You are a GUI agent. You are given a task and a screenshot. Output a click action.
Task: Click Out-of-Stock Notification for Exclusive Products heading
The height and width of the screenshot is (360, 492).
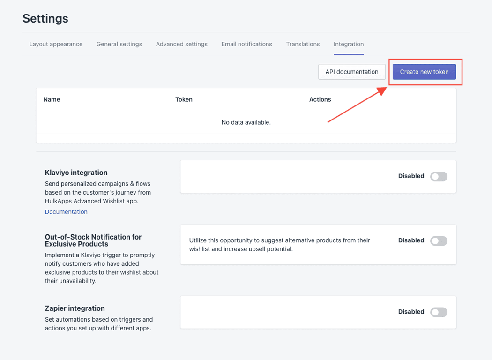coord(93,240)
